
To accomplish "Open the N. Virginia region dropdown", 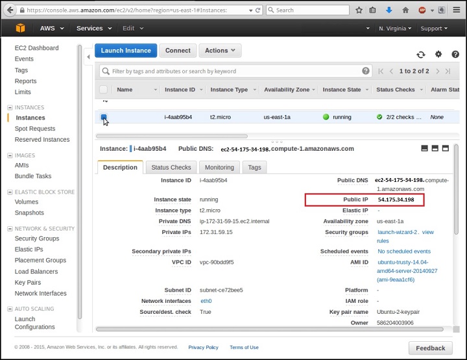I will tap(394, 29).
